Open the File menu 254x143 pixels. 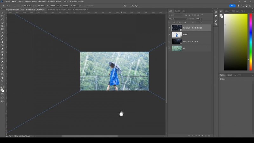coord(7,2)
